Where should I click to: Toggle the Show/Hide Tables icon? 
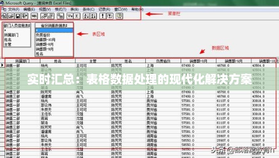(x=44, y=16)
